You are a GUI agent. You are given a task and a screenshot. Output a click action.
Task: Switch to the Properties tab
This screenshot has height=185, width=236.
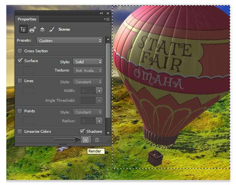[x=27, y=19]
